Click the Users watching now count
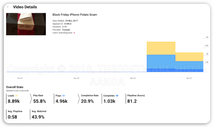Image resolution: width=214 pixels, height=127 pixels. pyautogui.click(x=74, y=33)
